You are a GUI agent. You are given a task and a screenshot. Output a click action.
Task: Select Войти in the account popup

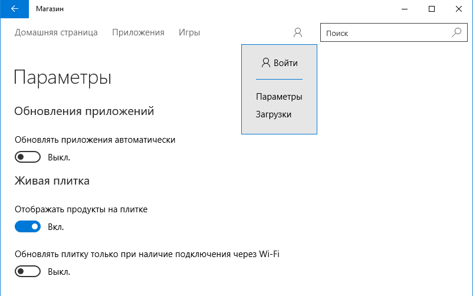pyautogui.click(x=280, y=63)
